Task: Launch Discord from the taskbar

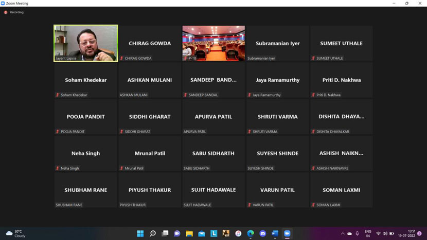Action: point(263,233)
